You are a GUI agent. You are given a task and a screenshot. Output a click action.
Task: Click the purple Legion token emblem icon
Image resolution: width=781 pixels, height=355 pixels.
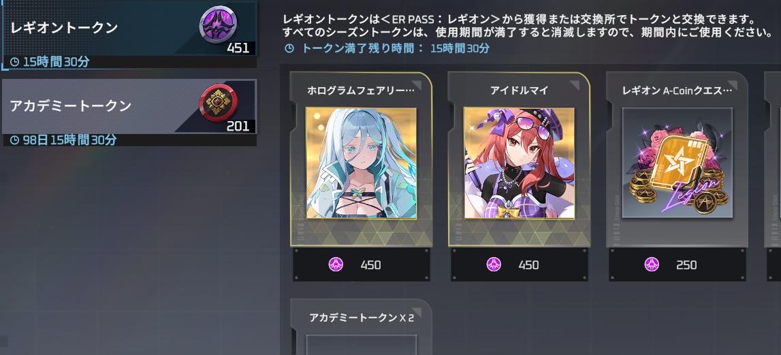click(218, 24)
